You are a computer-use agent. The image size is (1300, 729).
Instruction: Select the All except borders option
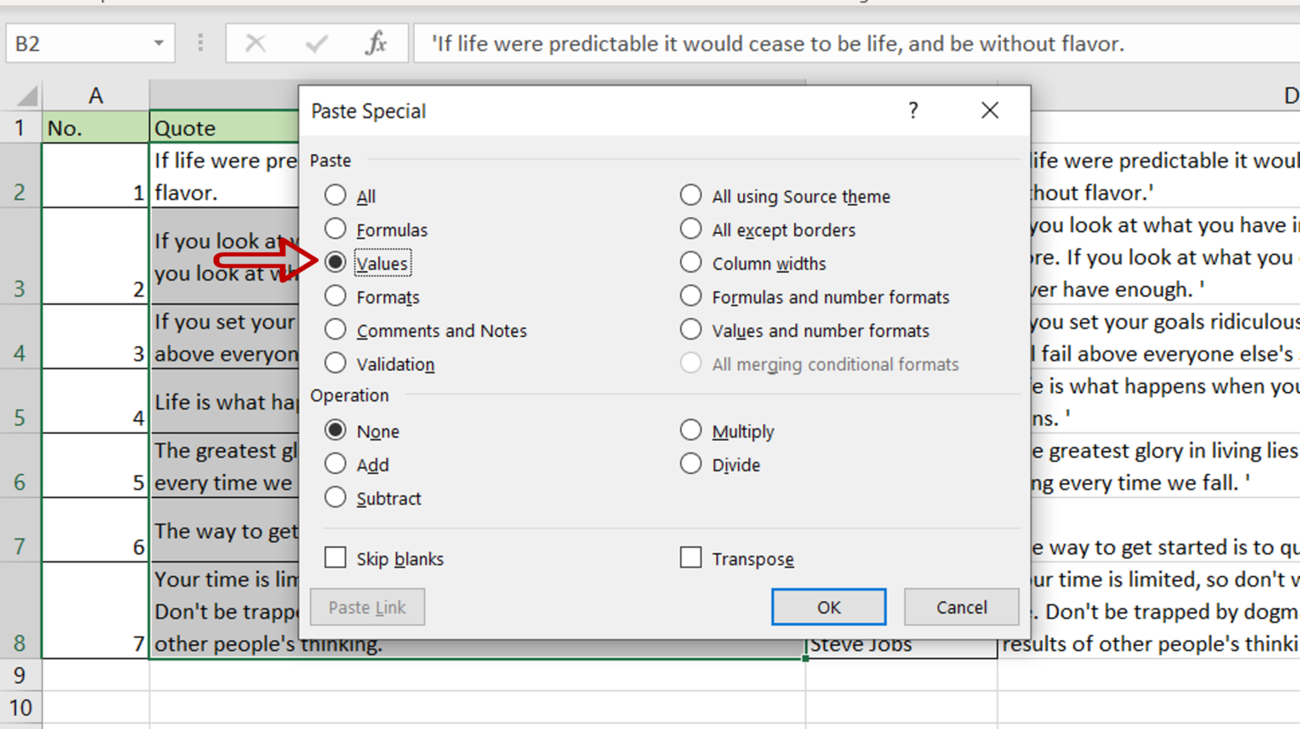click(x=691, y=229)
